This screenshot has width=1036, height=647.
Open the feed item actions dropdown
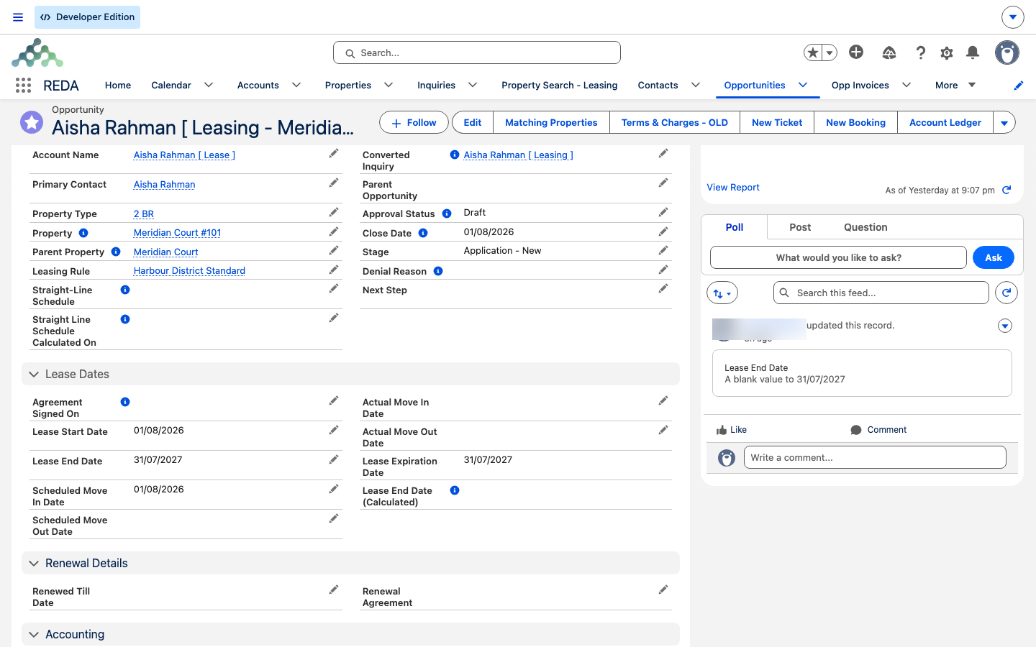pyautogui.click(x=1005, y=326)
